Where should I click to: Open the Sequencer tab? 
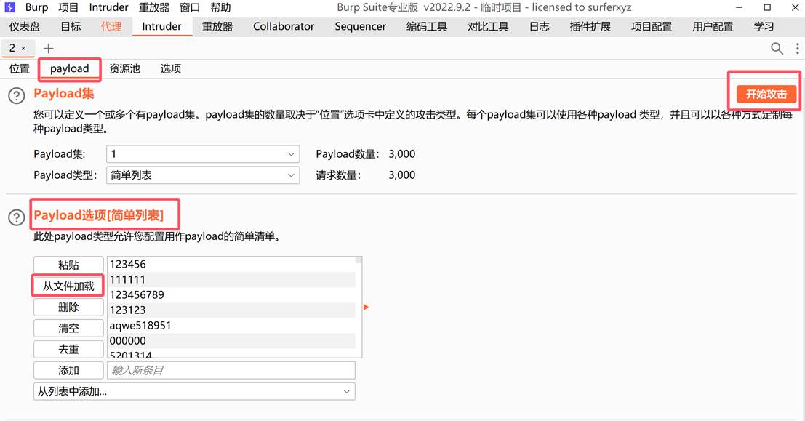[360, 27]
